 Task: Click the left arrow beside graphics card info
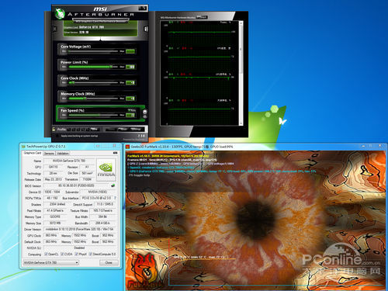[x=54, y=29]
